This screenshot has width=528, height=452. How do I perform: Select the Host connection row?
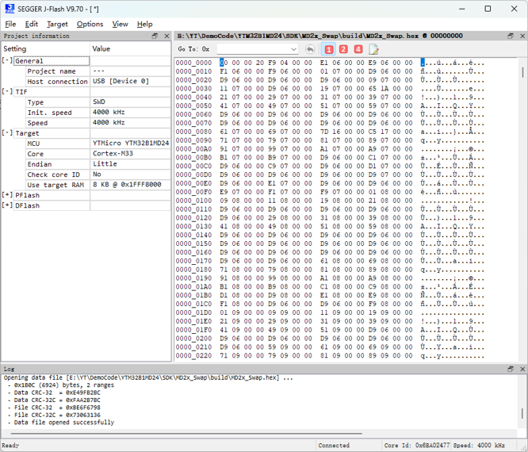[x=98, y=82]
